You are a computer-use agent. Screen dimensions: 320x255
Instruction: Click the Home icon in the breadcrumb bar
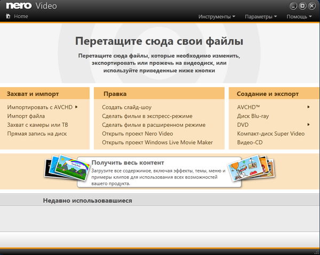[x=7, y=17]
